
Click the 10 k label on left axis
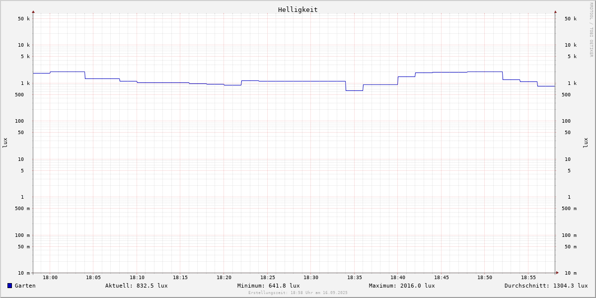click(24, 45)
